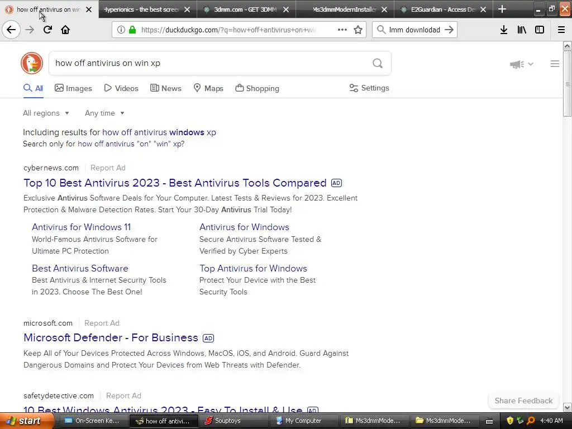
Task: Open the Firefox home page icon
Action: tap(65, 30)
